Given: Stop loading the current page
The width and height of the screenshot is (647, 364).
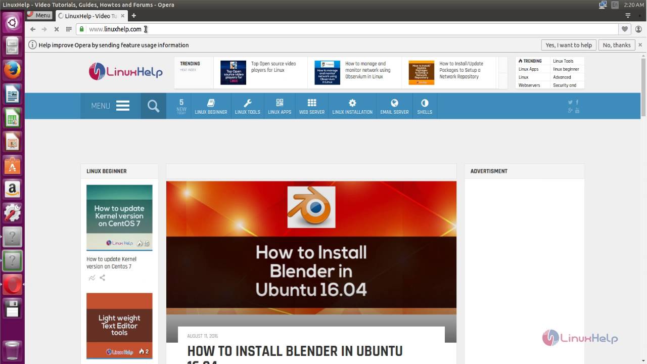Looking at the screenshot, I should pos(57,29).
